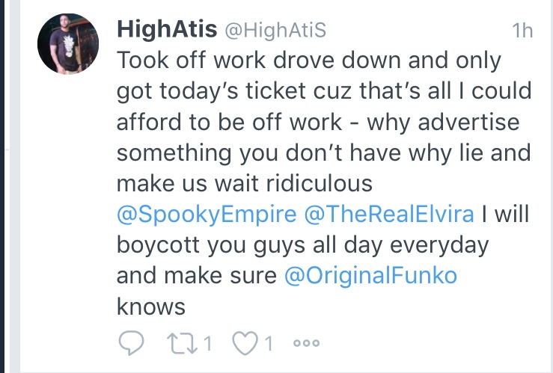Image resolution: width=553 pixels, height=373 pixels.
Task: View the retweet count next to arrows
Action: tap(209, 343)
